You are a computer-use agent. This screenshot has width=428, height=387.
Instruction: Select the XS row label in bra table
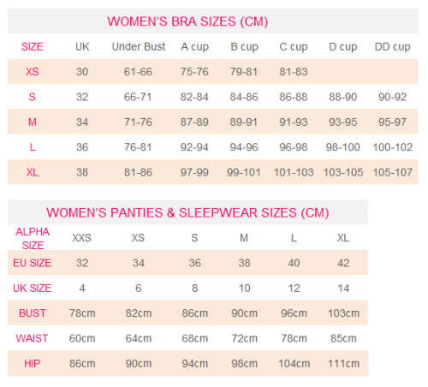33,72
